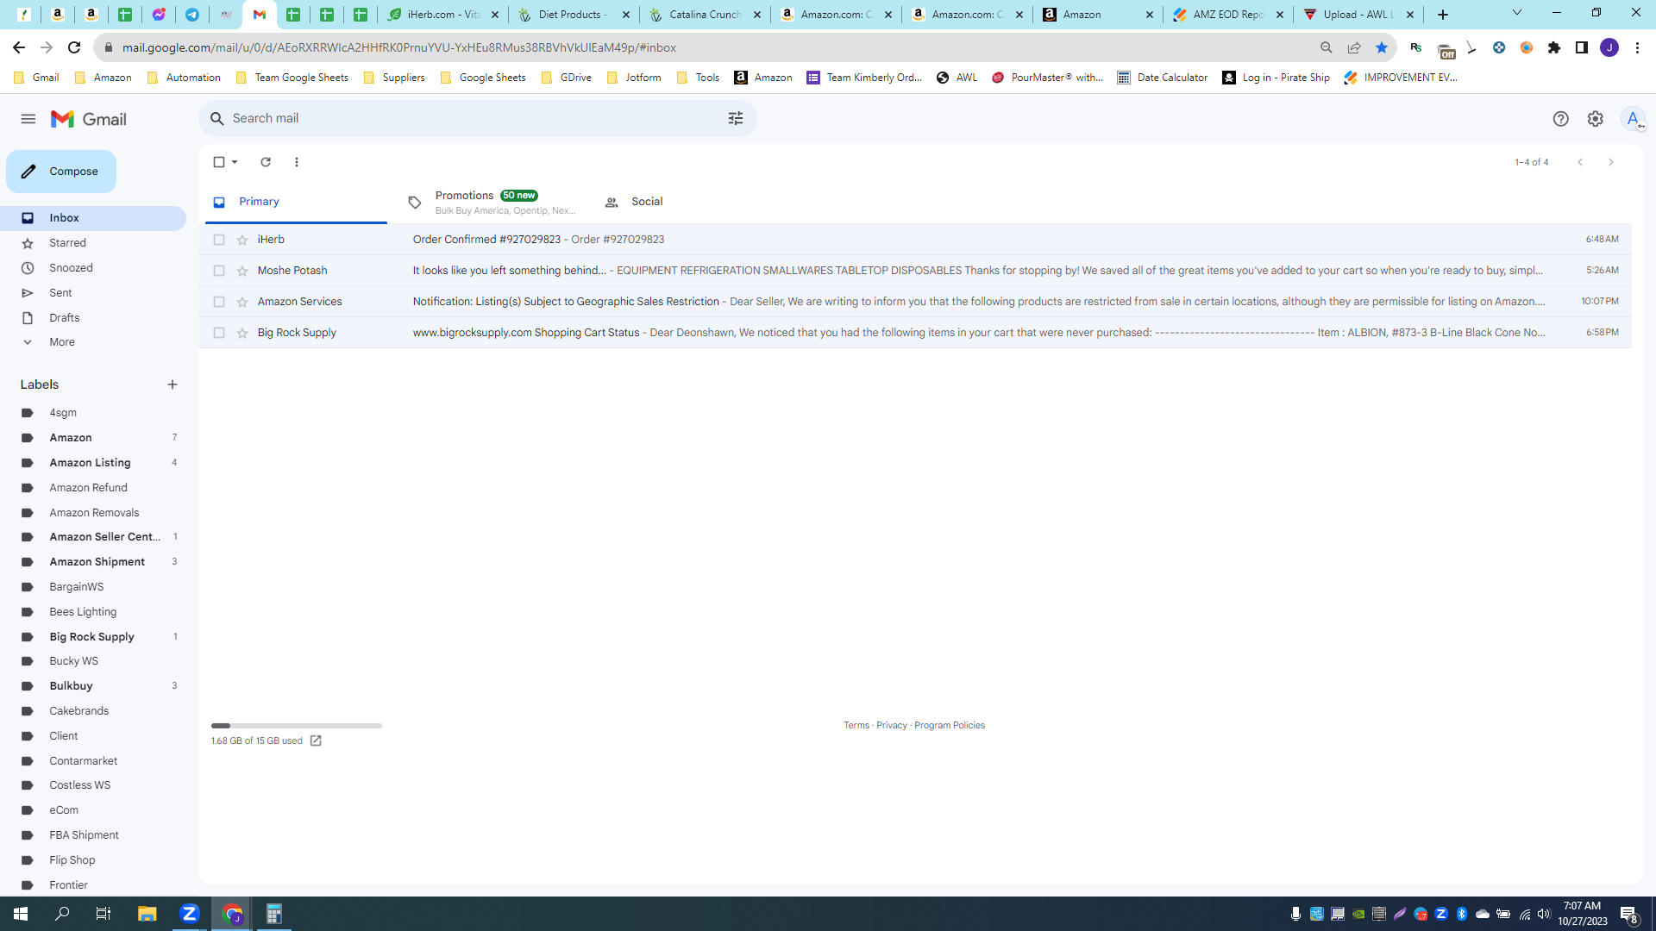Viewport: 1656px width, 931px height.
Task: Reload the browser page
Action: [74, 47]
